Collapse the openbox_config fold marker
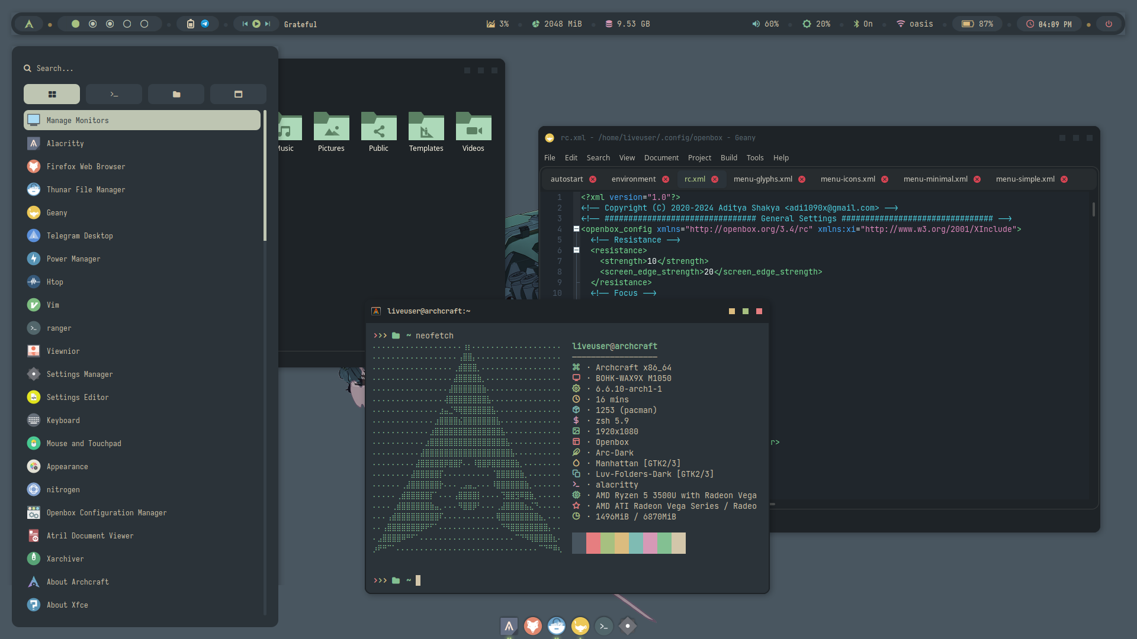Screen dimensions: 1137x639 point(576,229)
